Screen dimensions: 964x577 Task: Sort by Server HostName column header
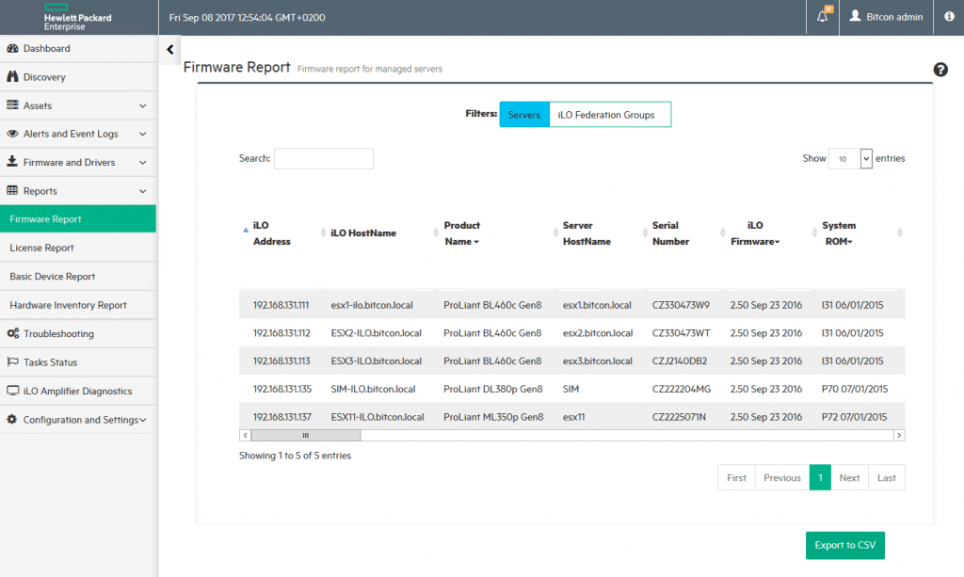click(x=586, y=233)
